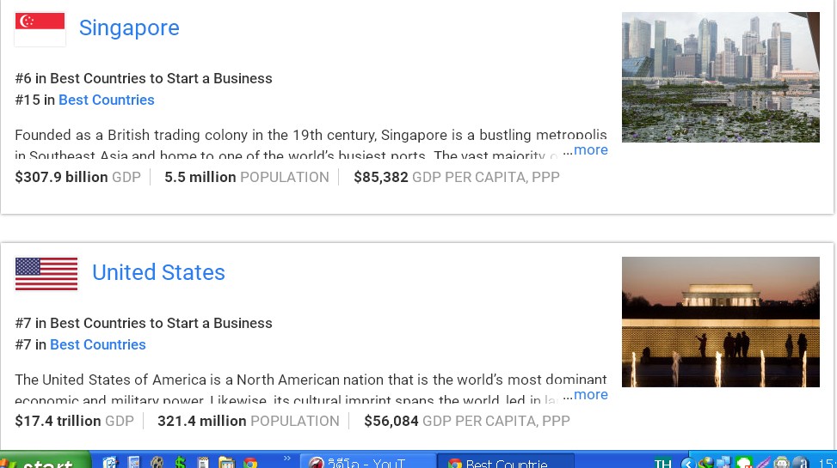
Task: Open the folder icon in quick launch
Action: tap(226, 463)
